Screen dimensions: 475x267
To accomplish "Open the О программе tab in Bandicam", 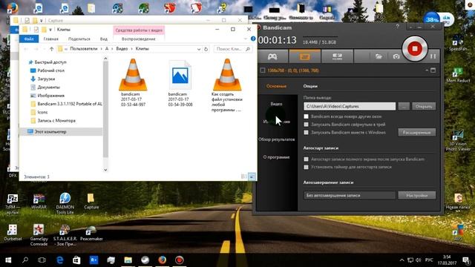I will 276,157.
